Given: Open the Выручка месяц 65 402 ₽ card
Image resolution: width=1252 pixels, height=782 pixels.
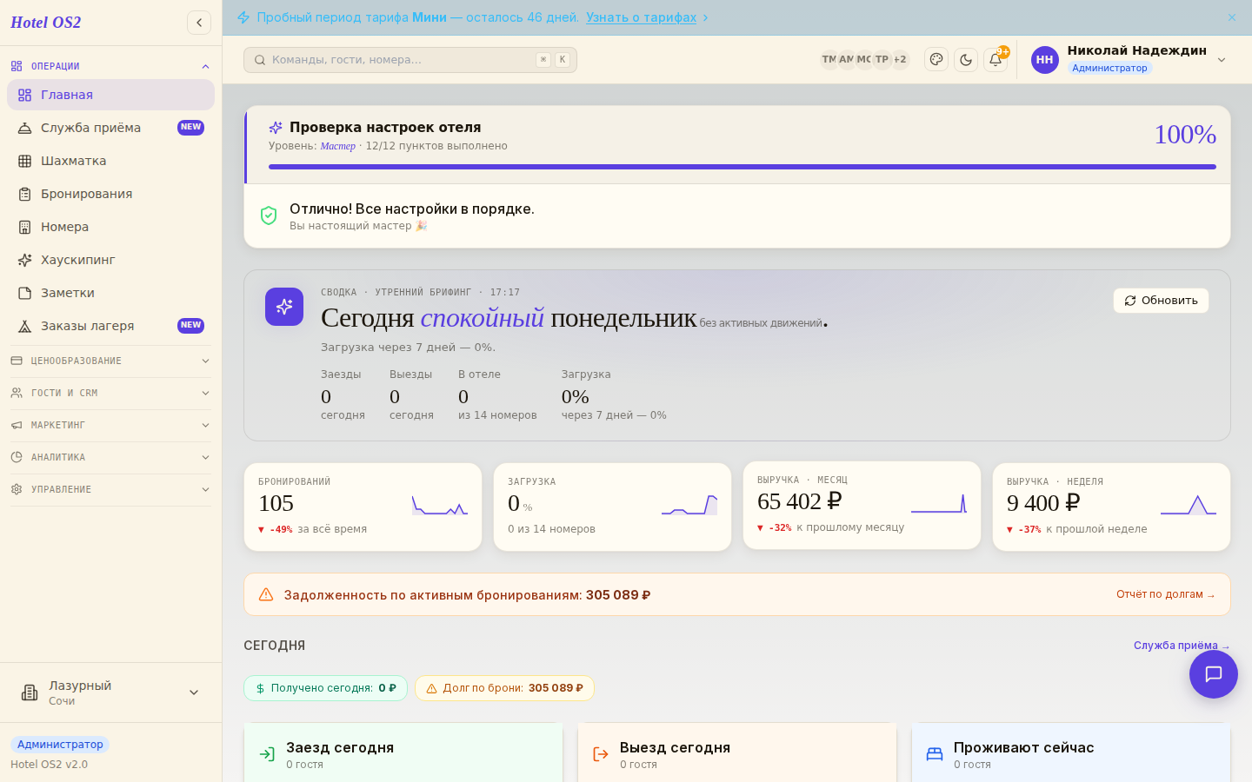Looking at the screenshot, I should pyautogui.click(x=862, y=505).
